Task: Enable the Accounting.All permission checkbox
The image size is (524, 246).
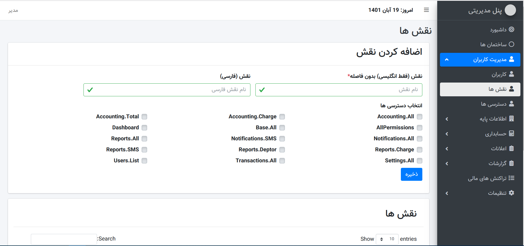Action: [419, 117]
